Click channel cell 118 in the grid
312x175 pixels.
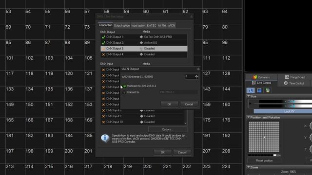coord(35,78)
